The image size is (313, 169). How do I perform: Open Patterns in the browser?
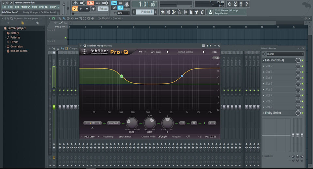[15, 37]
